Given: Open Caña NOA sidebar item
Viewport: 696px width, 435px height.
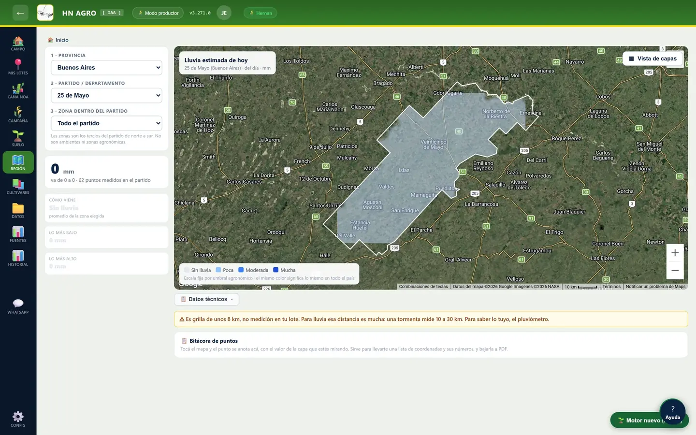Looking at the screenshot, I should [x=18, y=91].
